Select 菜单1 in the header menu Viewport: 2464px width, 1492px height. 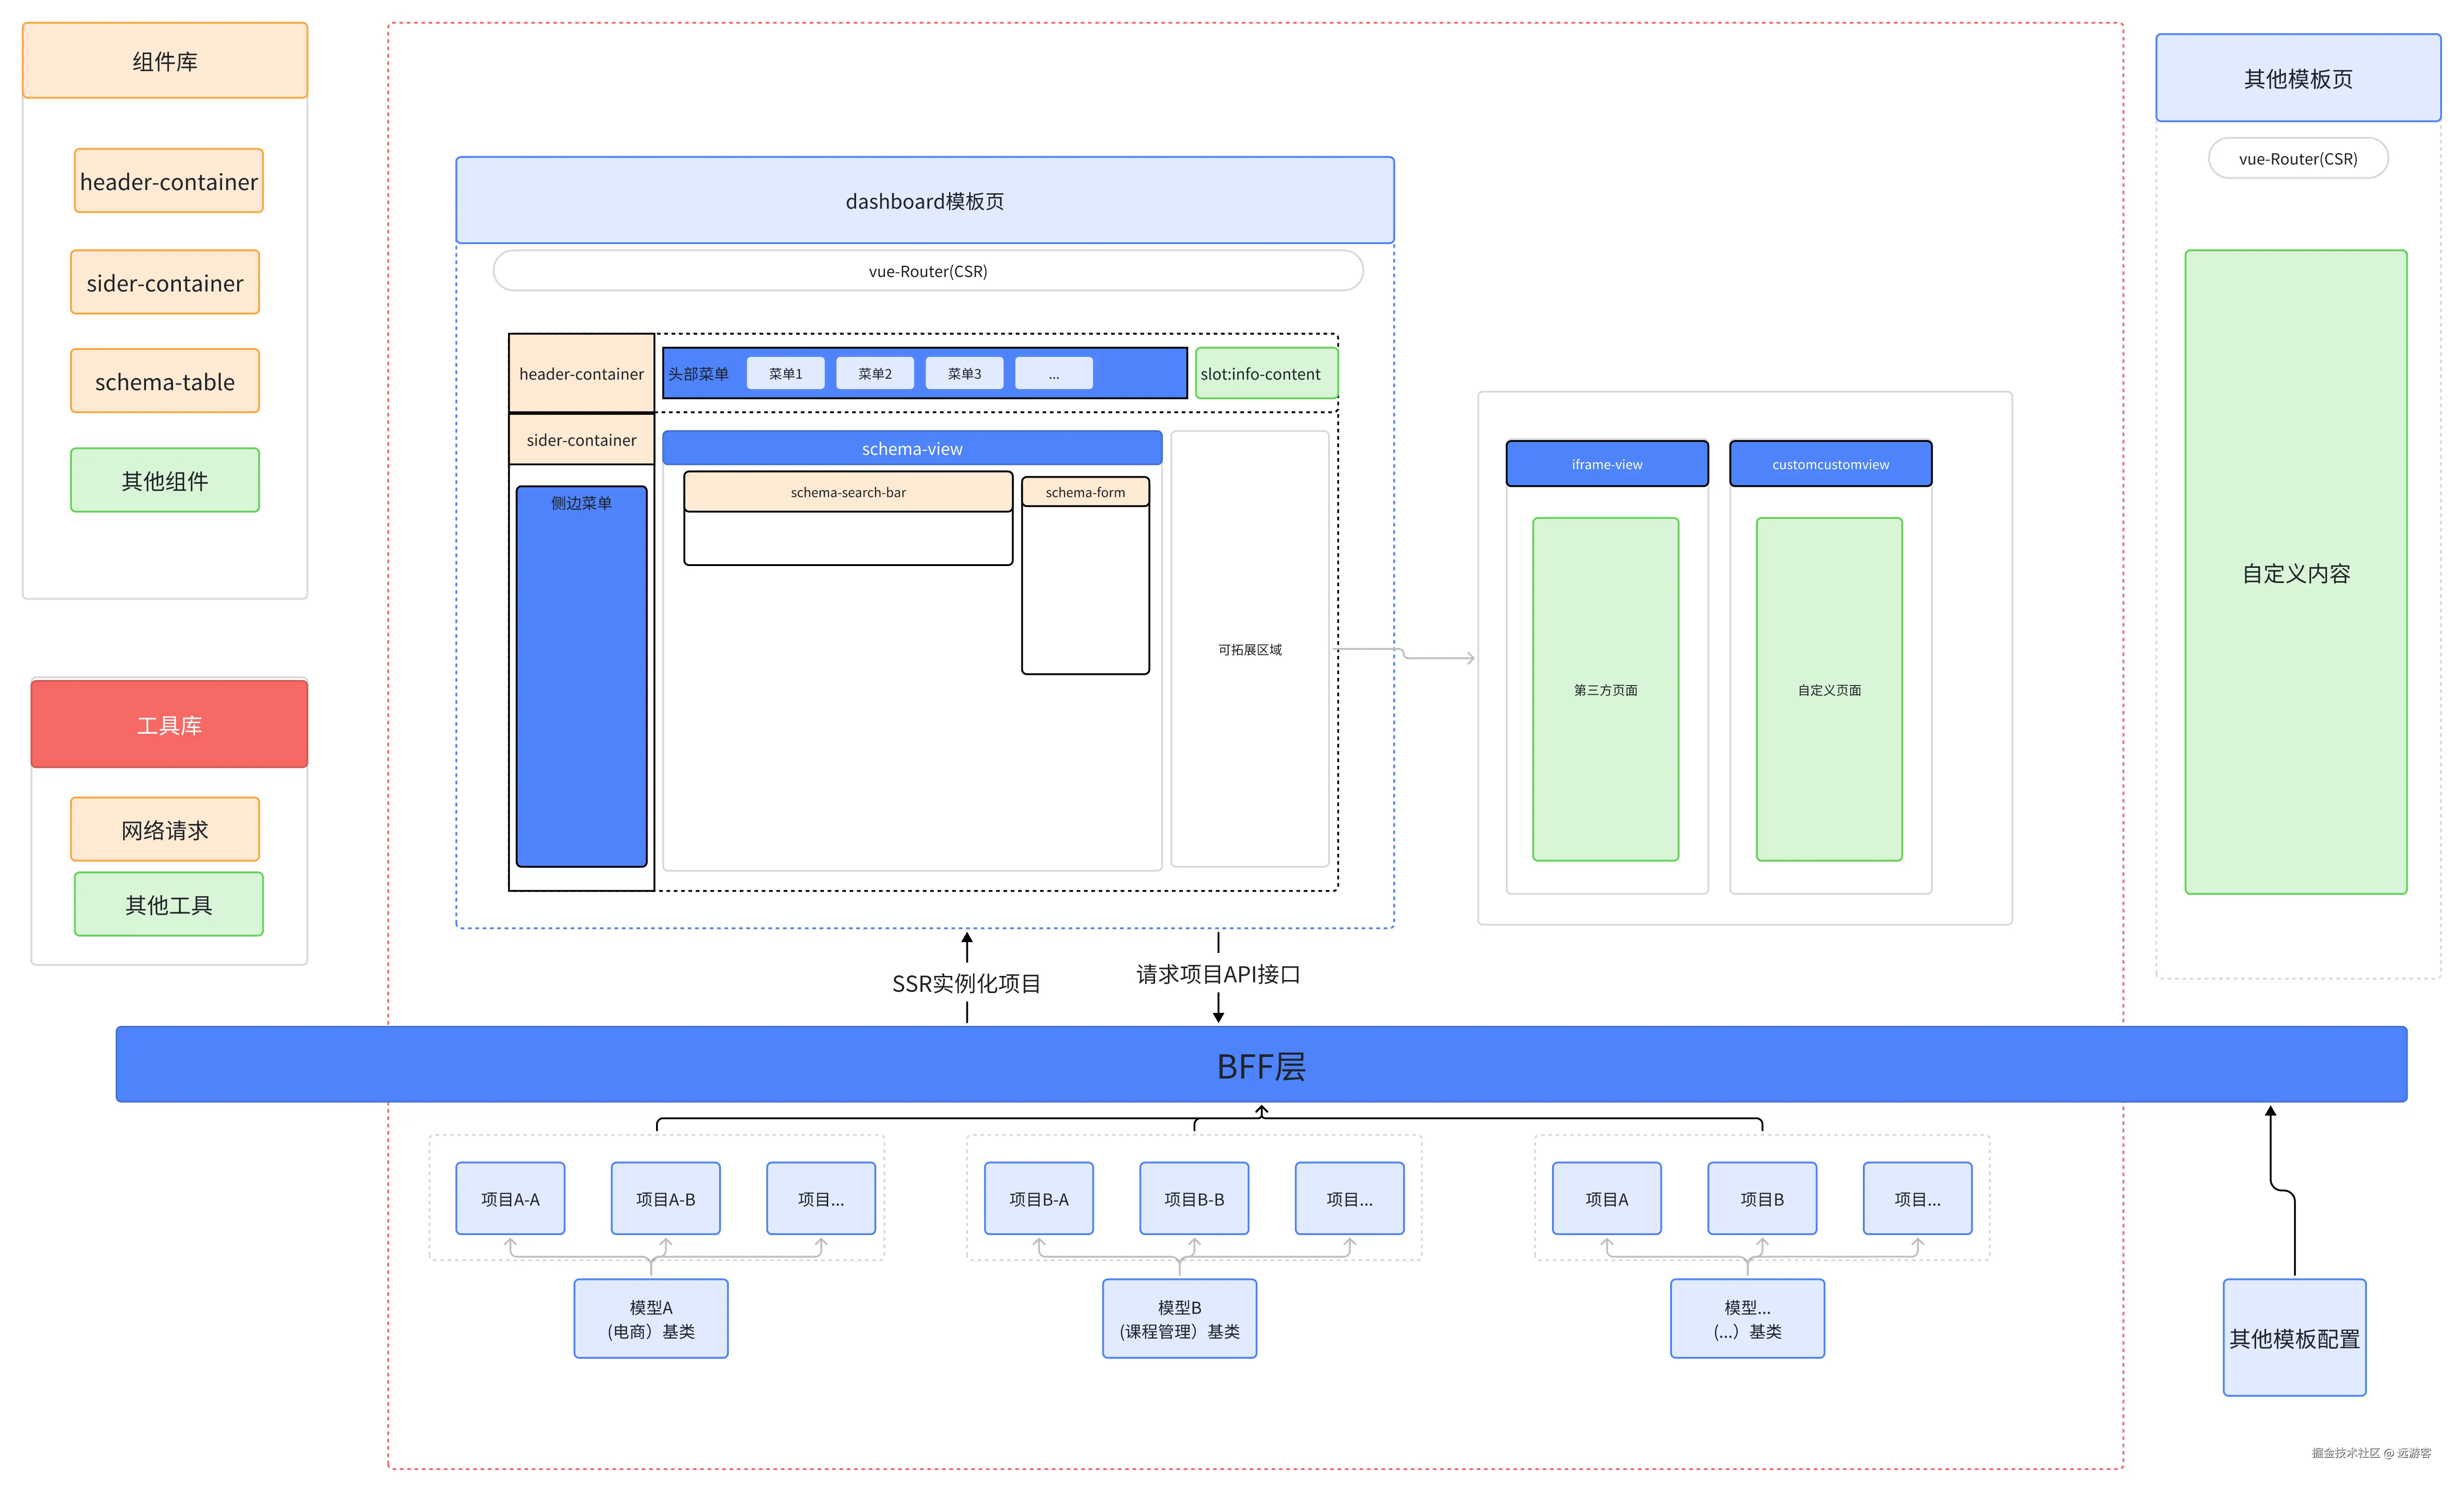(x=786, y=373)
